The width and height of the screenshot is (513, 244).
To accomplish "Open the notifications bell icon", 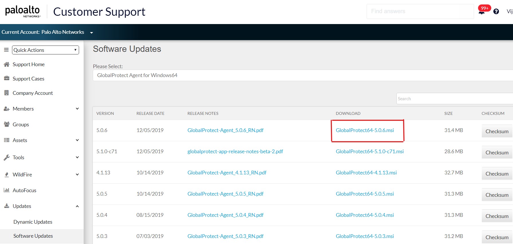I will (481, 12).
